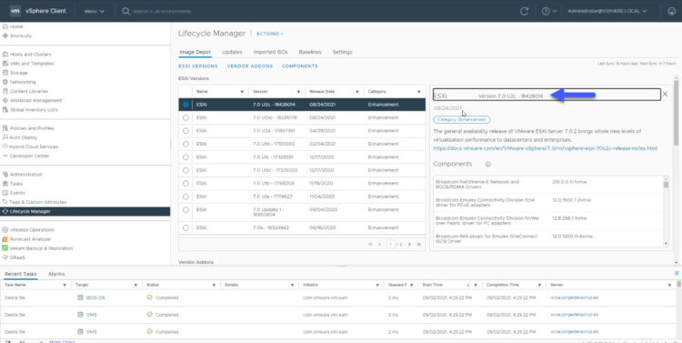Screen dimensions: 682x343
Task: Click the refresh icon in top bar
Action: point(524,11)
